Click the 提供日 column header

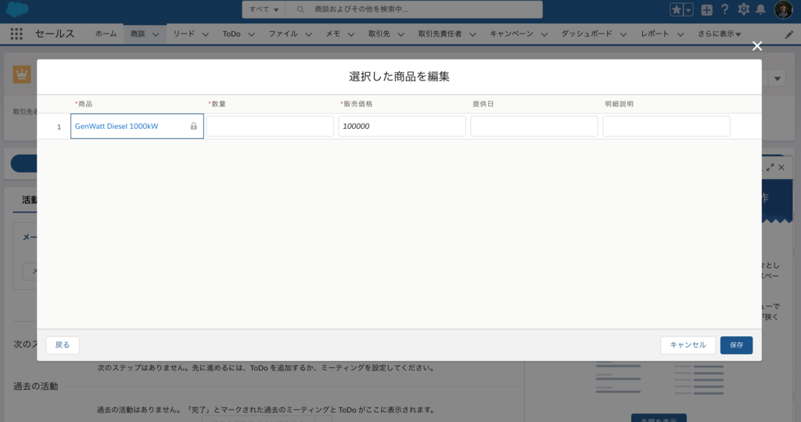coord(483,104)
